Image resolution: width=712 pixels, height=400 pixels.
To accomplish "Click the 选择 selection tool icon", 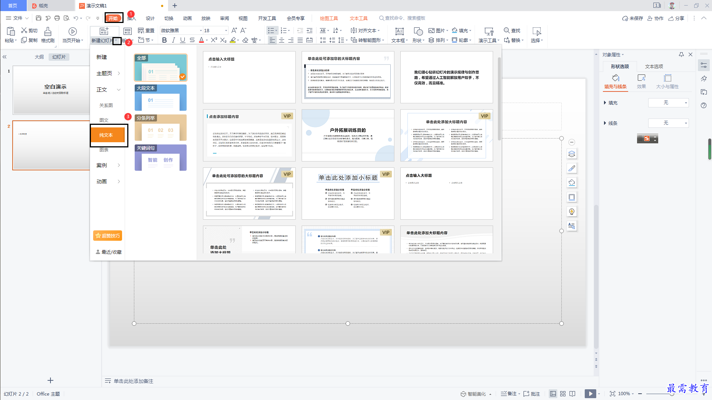I will 537,31.
